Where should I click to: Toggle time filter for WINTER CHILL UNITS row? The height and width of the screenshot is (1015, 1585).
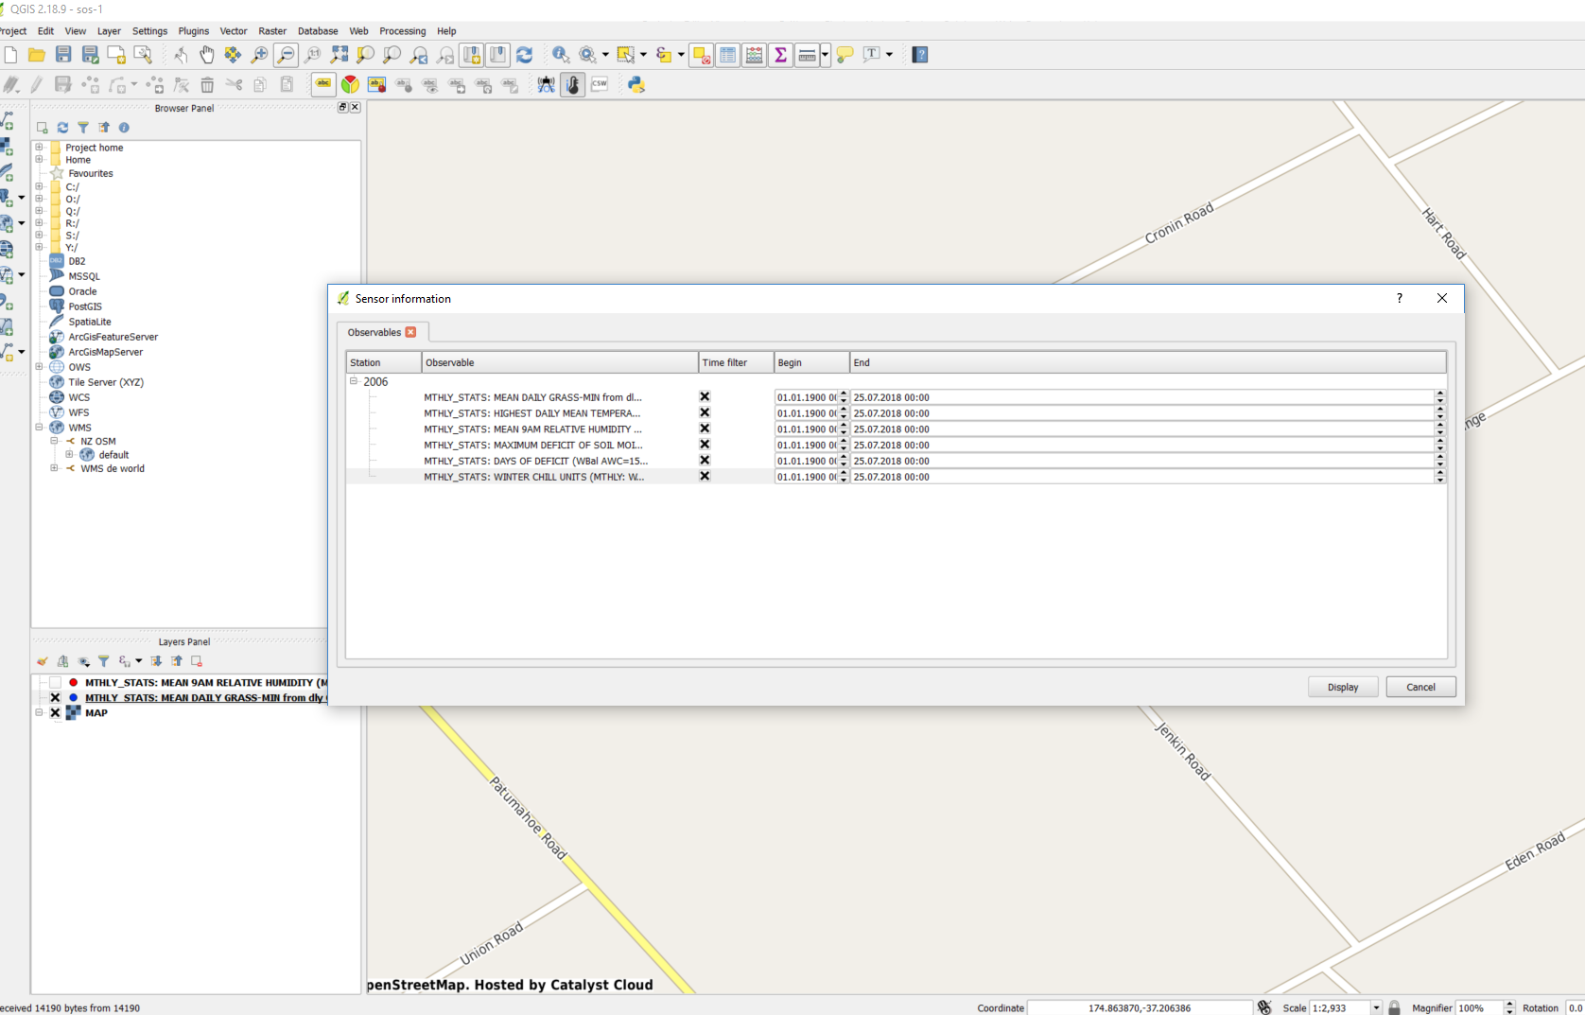(x=705, y=477)
